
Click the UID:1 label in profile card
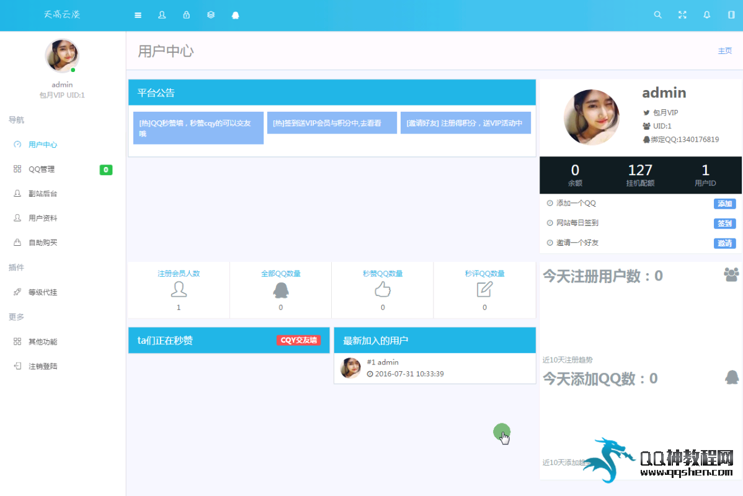point(662,126)
